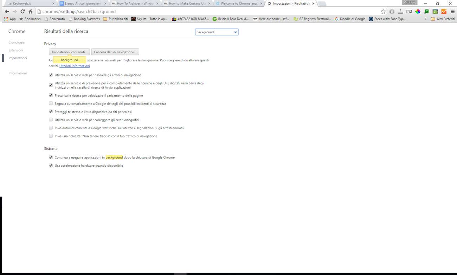Clear the settings search field with X
457x275 pixels.
(x=236, y=32)
